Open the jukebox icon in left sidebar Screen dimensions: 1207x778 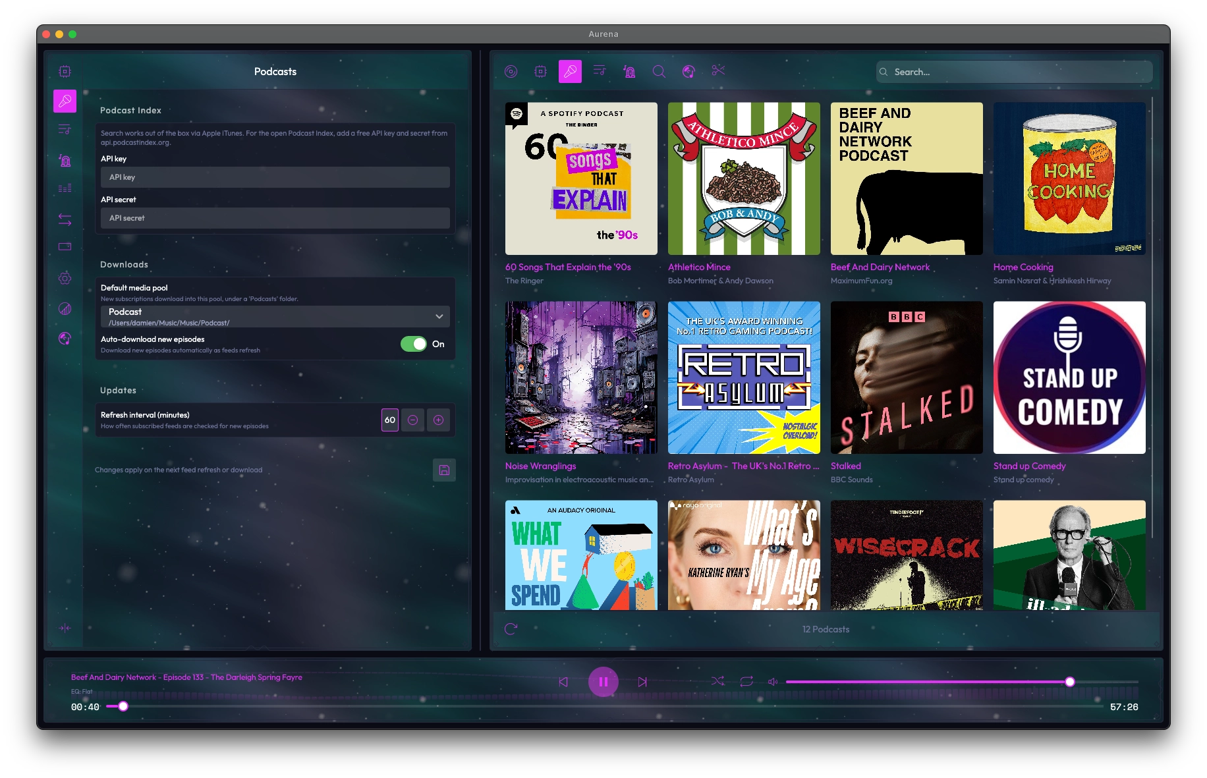(x=65, y=160)
